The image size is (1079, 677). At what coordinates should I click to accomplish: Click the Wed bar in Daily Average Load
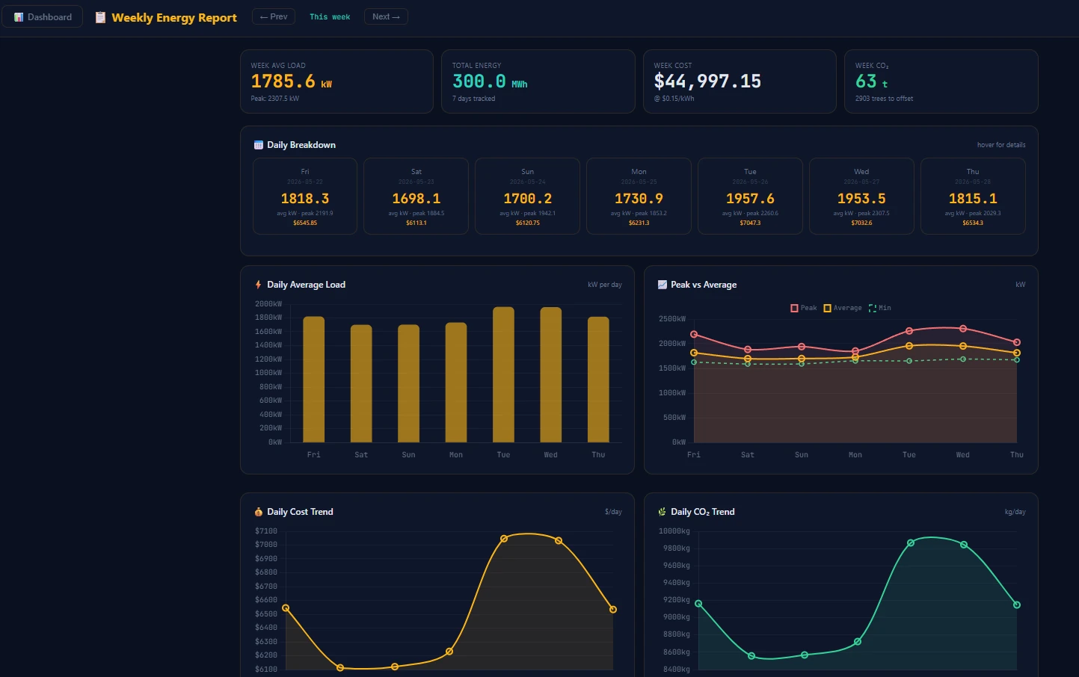[551, 374]
